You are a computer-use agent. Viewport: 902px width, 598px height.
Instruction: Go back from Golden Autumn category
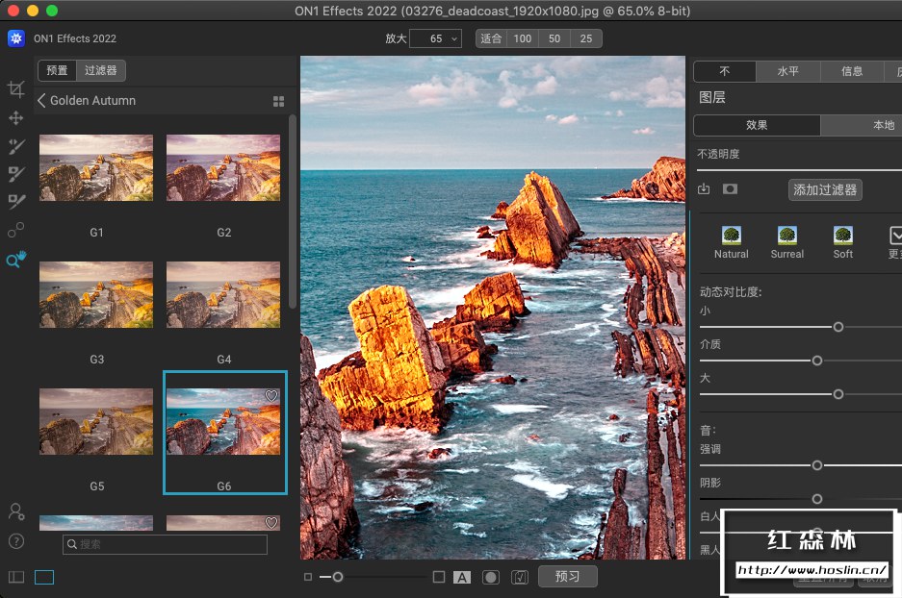point(42,100)
